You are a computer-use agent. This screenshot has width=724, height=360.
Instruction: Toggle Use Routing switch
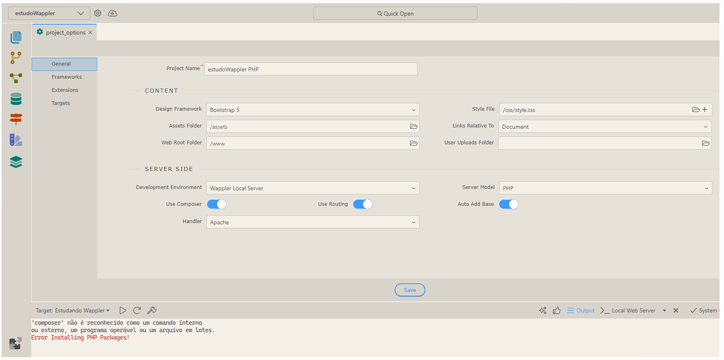pyautogui.click(x=363, y=204)
